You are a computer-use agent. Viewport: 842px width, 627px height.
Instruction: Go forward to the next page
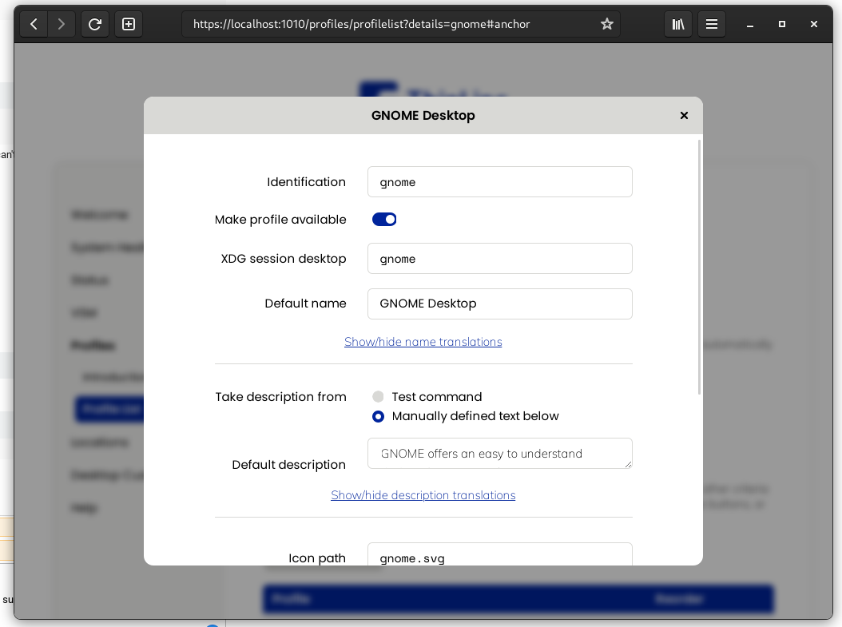tap(62, 24)
